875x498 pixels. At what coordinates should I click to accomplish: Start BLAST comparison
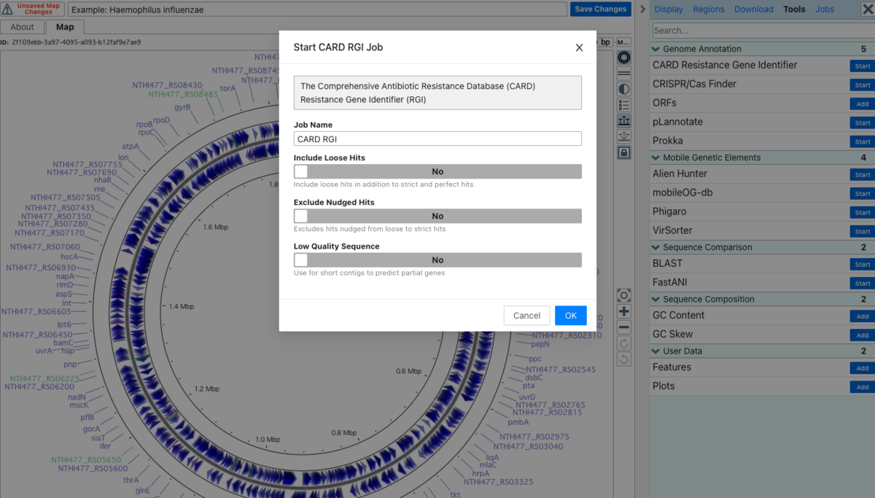(863, 264)
